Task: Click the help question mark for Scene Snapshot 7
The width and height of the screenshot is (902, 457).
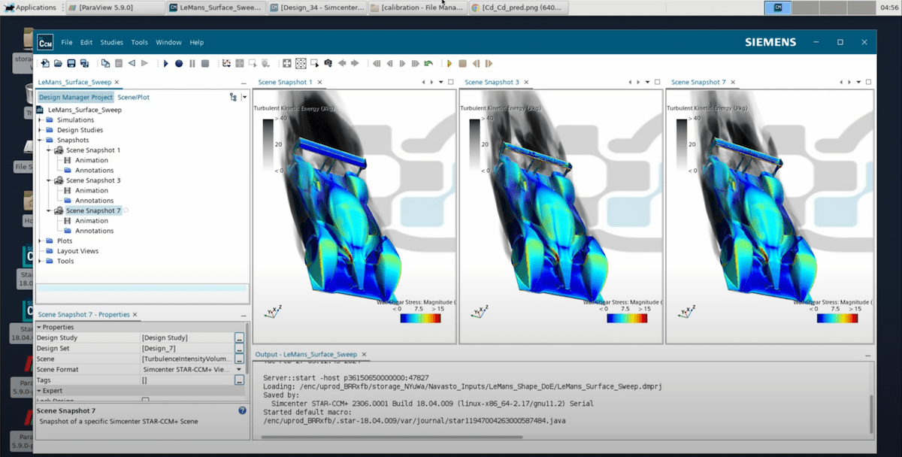Action: pyautogui.click(x=242, y=410)
